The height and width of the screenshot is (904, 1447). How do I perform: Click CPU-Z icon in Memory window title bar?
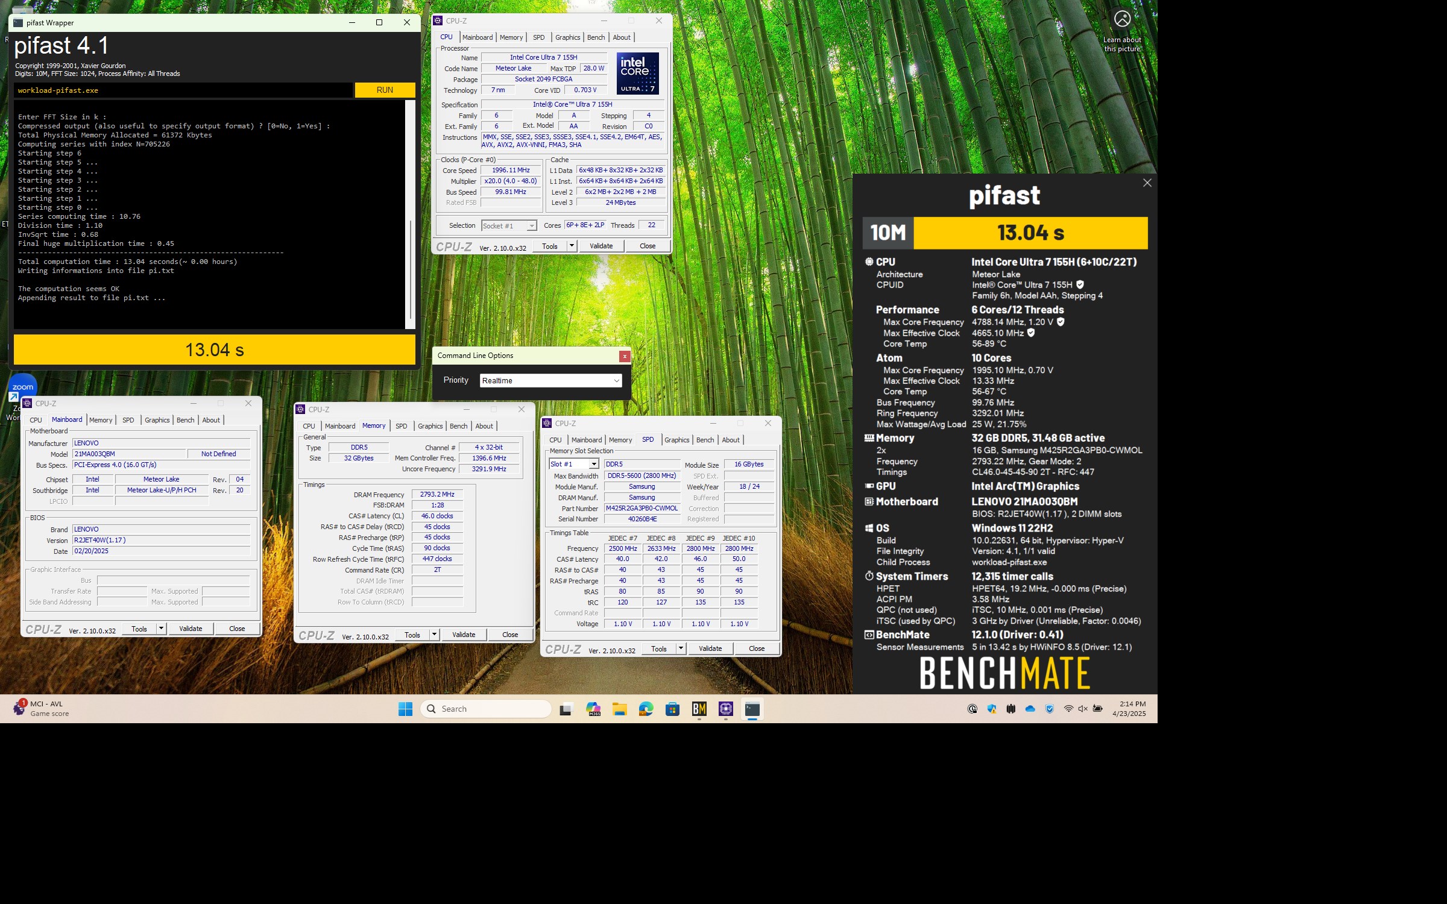[x=301, y=409]
